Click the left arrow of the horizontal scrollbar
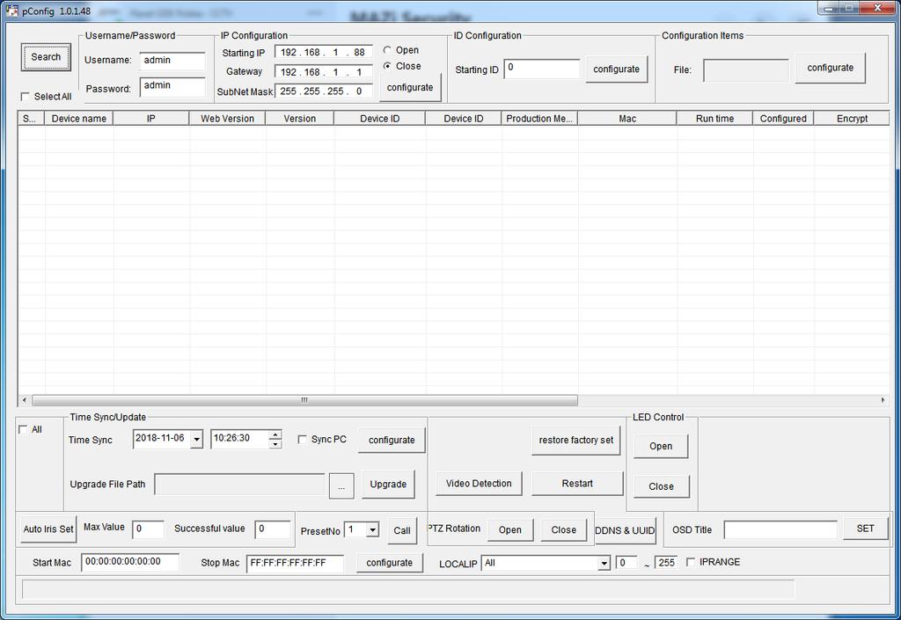The image size is (901, 620). coord(24,400)
